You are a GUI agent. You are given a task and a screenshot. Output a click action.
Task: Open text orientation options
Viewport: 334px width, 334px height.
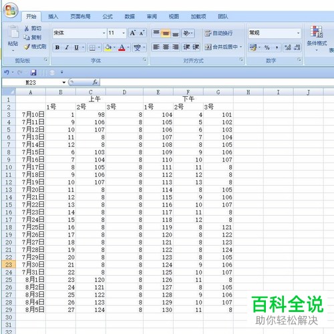tap(188, 33)
